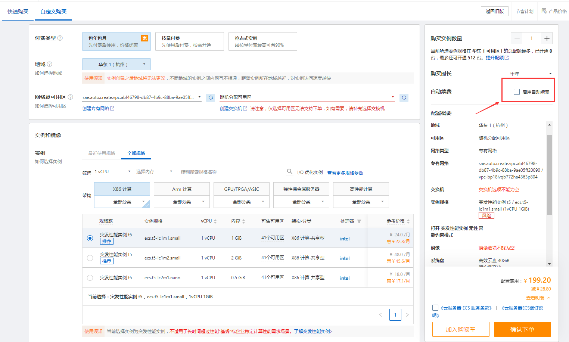
Task: Click 加入购物车 button
Action: [461, 329]
